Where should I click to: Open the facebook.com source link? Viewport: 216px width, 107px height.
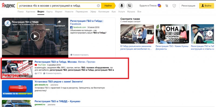click(80, 27)
